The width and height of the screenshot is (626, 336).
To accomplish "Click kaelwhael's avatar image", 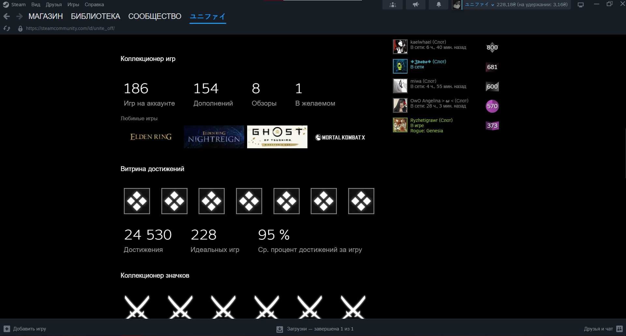I will pyautogui.click(x=400, y=47).
